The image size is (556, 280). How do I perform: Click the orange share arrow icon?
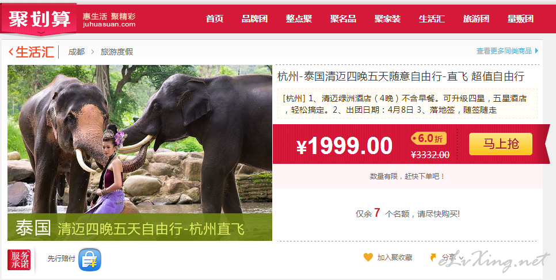point(433,258)
